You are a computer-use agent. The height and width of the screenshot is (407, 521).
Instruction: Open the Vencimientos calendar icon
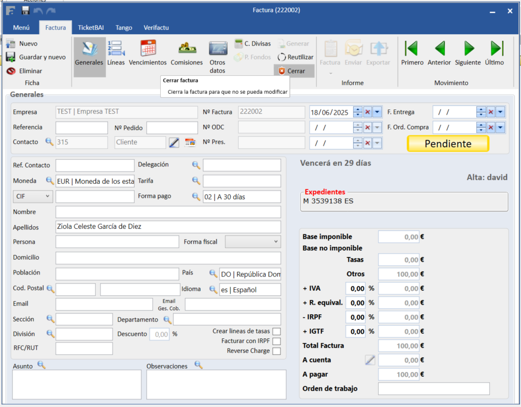(x=148, y=53)
